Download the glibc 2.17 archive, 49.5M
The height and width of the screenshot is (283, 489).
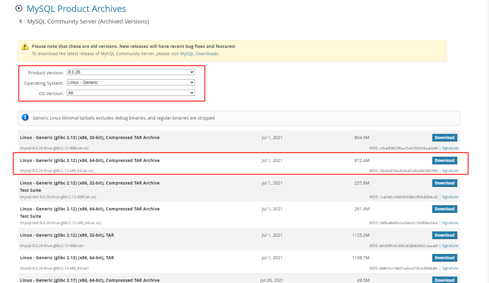pyautogui.click(x=444, y=280)
